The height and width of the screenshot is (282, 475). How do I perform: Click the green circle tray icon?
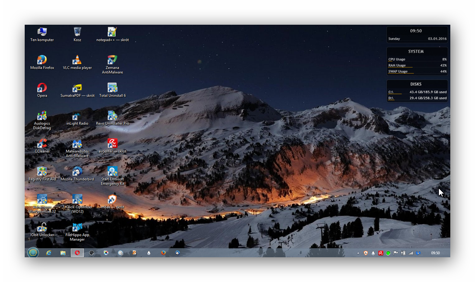click(388, 253)
